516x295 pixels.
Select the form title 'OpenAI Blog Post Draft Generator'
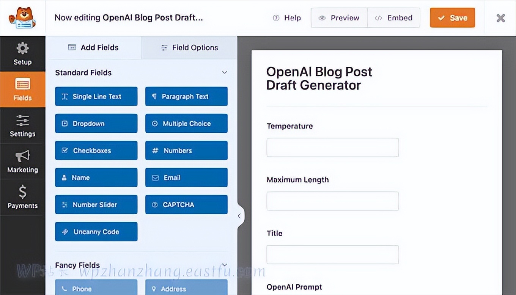319,78
